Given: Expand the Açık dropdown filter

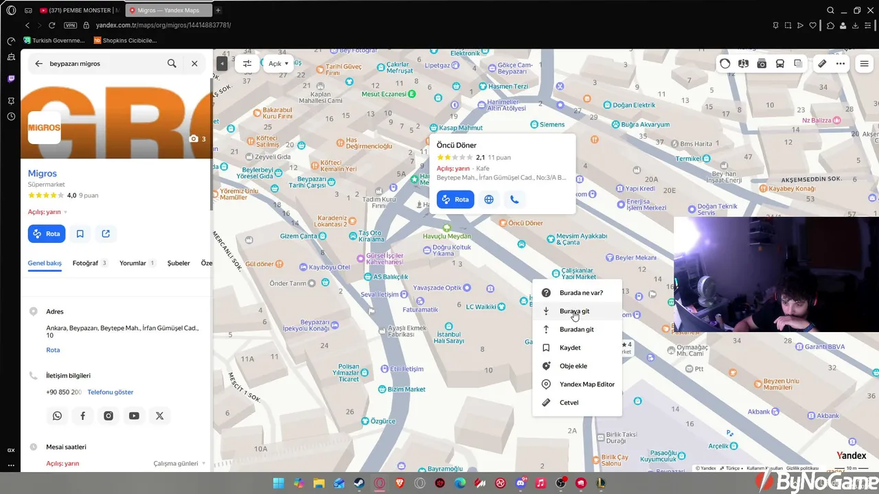Looking at the screenshot, I should 279,63.
